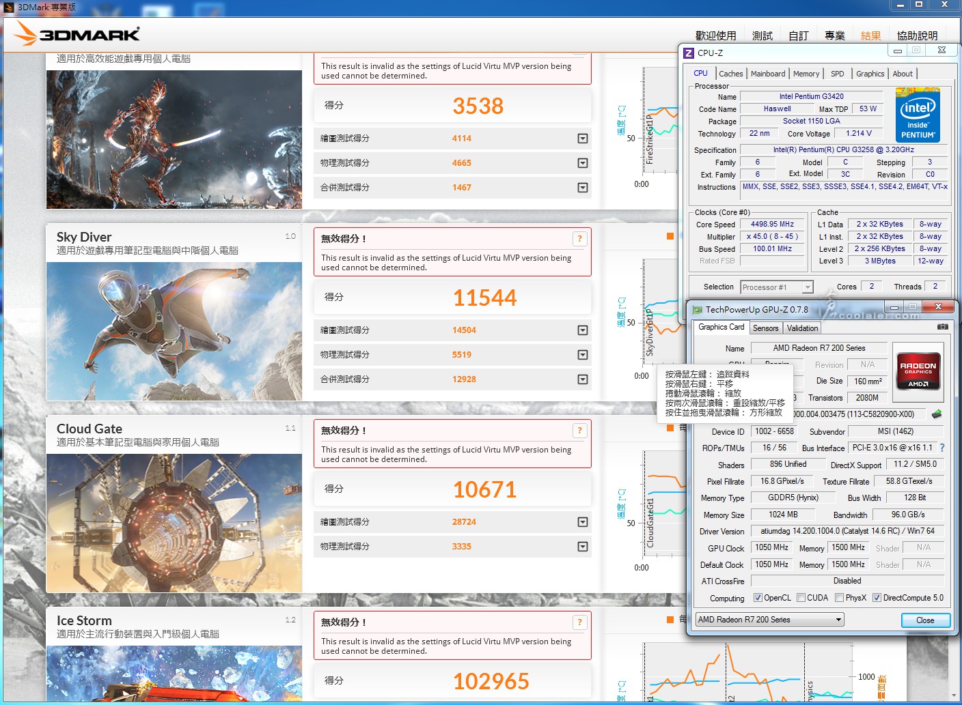This screenshot has height=705, width=962.
Task: Click the Sky Diver score 11544
Action: (485, 298)
